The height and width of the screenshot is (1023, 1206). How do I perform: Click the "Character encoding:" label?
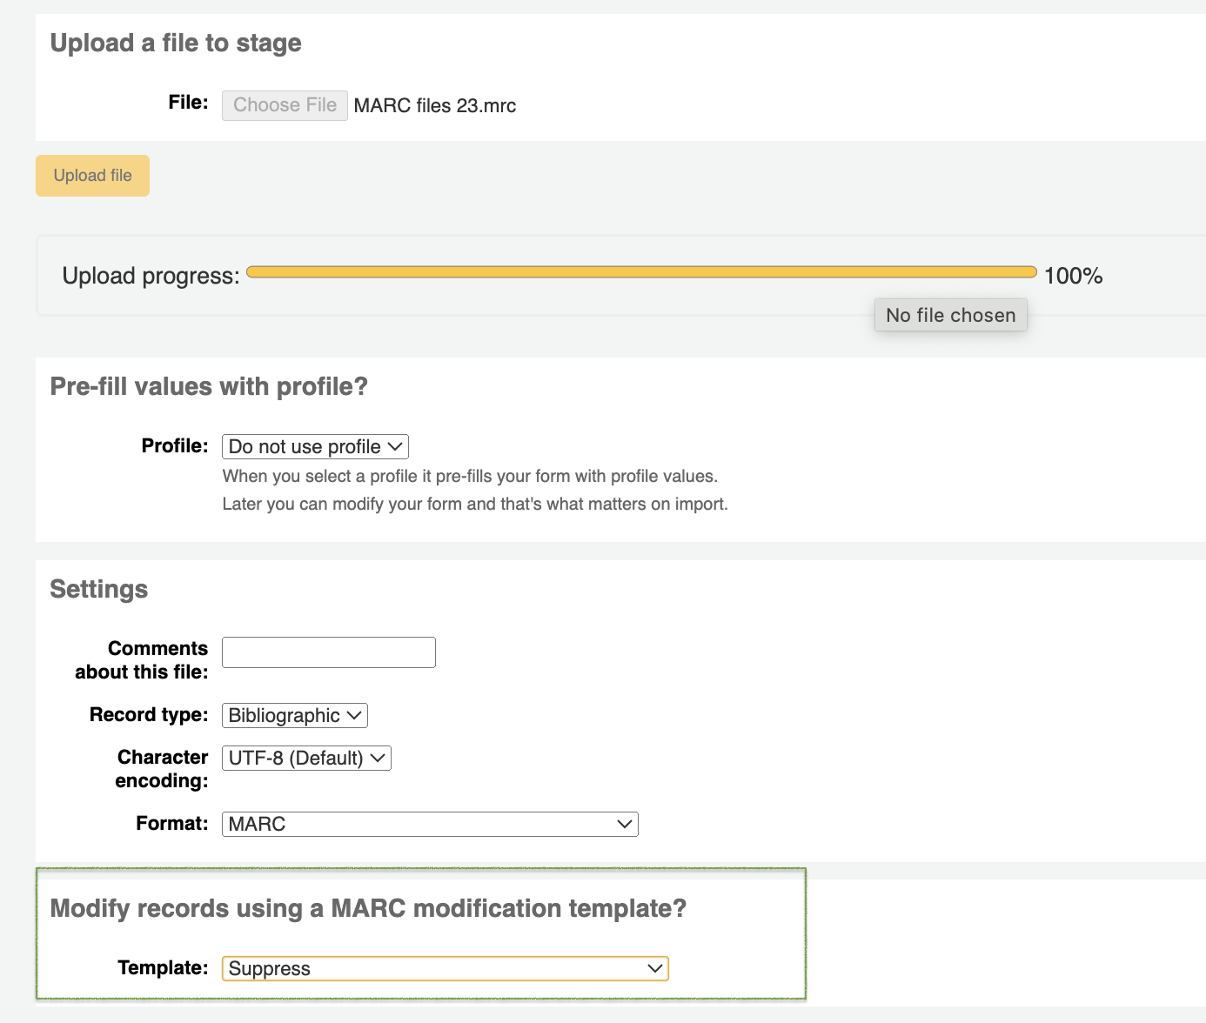pos(162,769)
